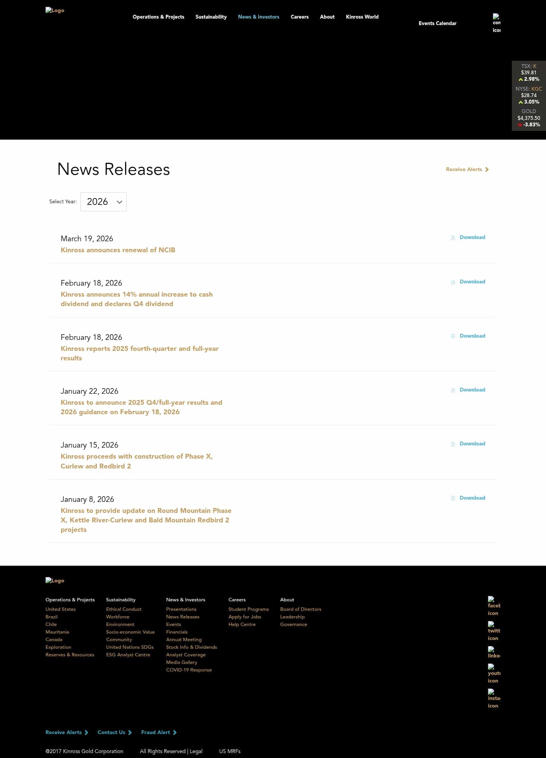This screenshot has height=758, width=546.
Task: Open Presentations footer link
Action: [181, 609]
